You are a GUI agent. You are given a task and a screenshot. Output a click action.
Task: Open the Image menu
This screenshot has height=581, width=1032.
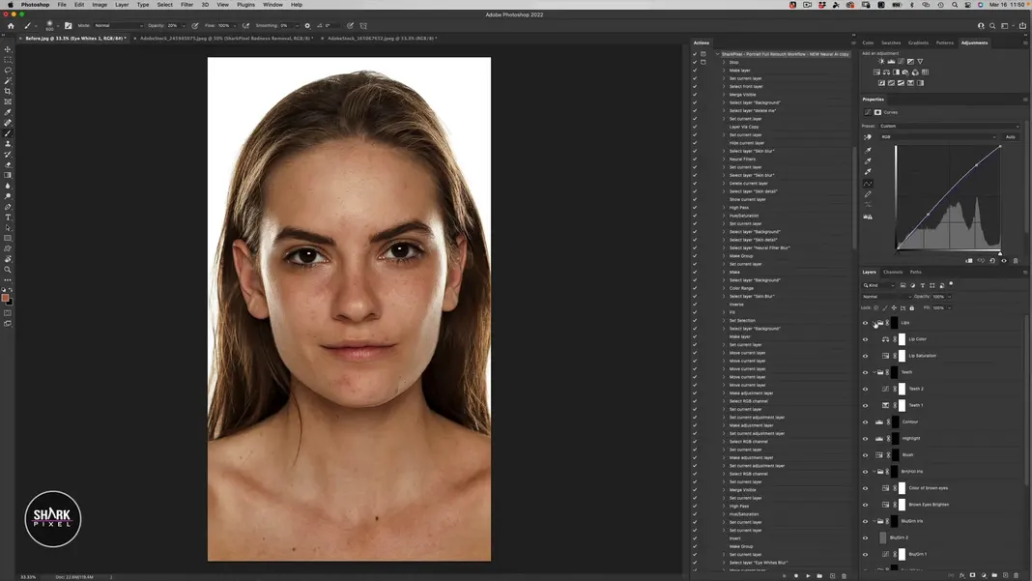coord(100,5)
